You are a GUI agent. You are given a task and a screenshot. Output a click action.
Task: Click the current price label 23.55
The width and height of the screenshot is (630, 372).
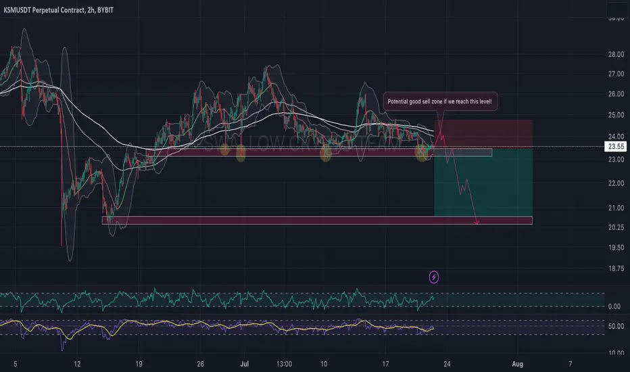click(616, 146)
